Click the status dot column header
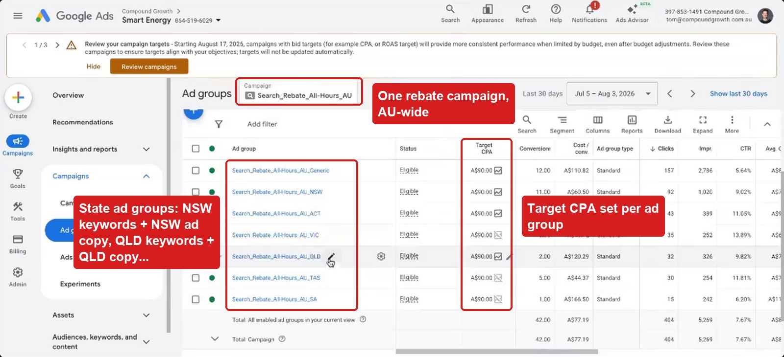This screenshot has height=357, width=784. (x=212, y=149)
